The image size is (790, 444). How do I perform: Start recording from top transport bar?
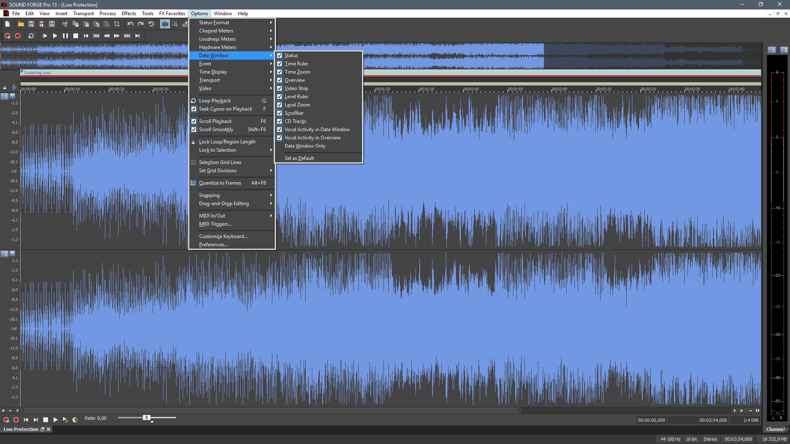(18, 36)
